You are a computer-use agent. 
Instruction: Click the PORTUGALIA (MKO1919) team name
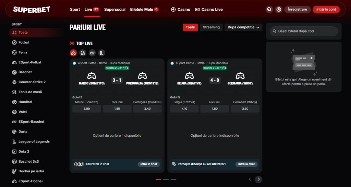point(142,84)
